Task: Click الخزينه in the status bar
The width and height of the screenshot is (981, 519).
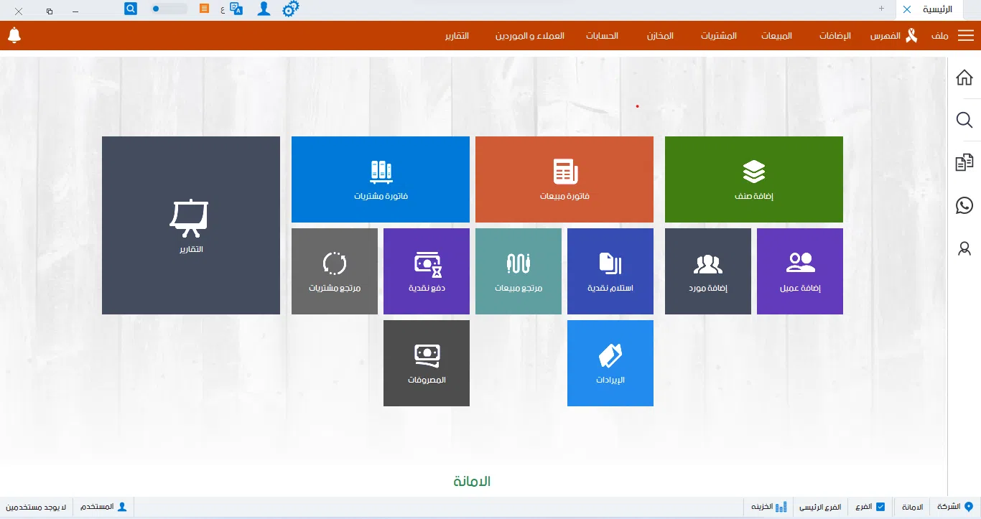Action: 768,507
